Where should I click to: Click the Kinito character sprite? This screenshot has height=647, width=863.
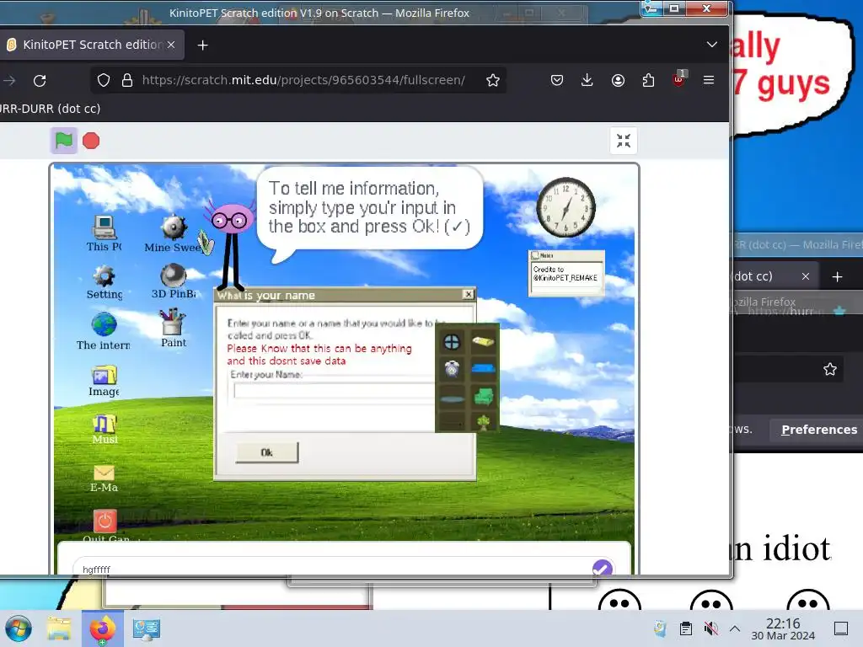pos(233,245)
